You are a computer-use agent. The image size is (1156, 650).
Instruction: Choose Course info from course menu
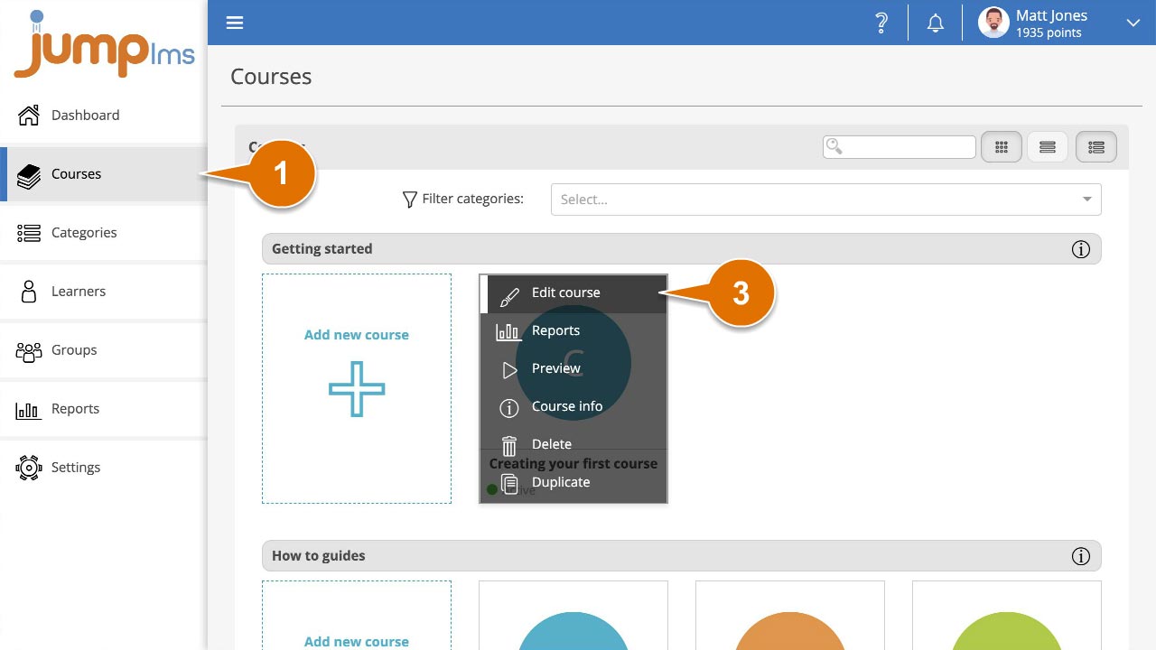pyautogui.click(x=573, y=407)
